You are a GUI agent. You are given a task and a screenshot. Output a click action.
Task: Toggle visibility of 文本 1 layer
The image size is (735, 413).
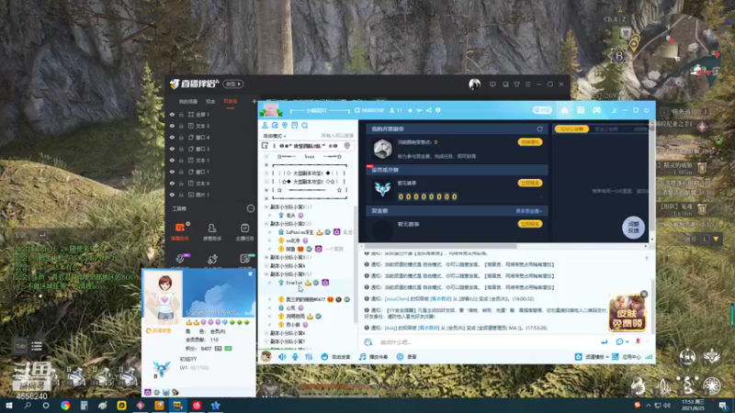click(x=172, y=160)
